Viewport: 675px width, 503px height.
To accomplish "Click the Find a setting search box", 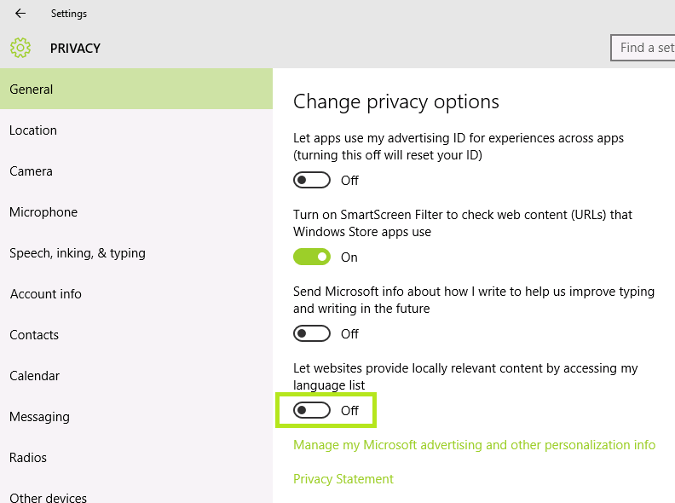I will (645, 48).
